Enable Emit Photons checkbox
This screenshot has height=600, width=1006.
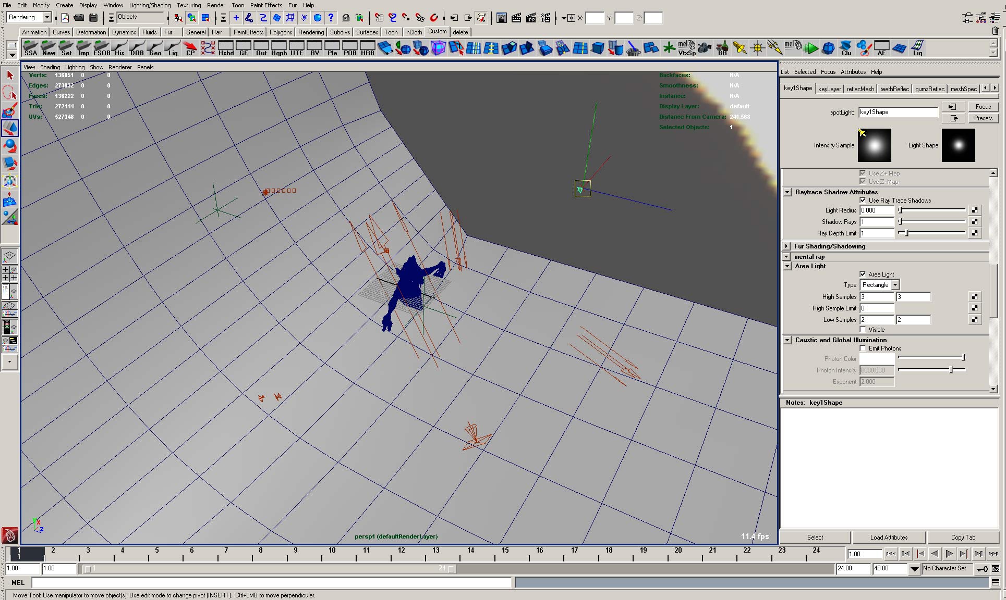(863, 348)
